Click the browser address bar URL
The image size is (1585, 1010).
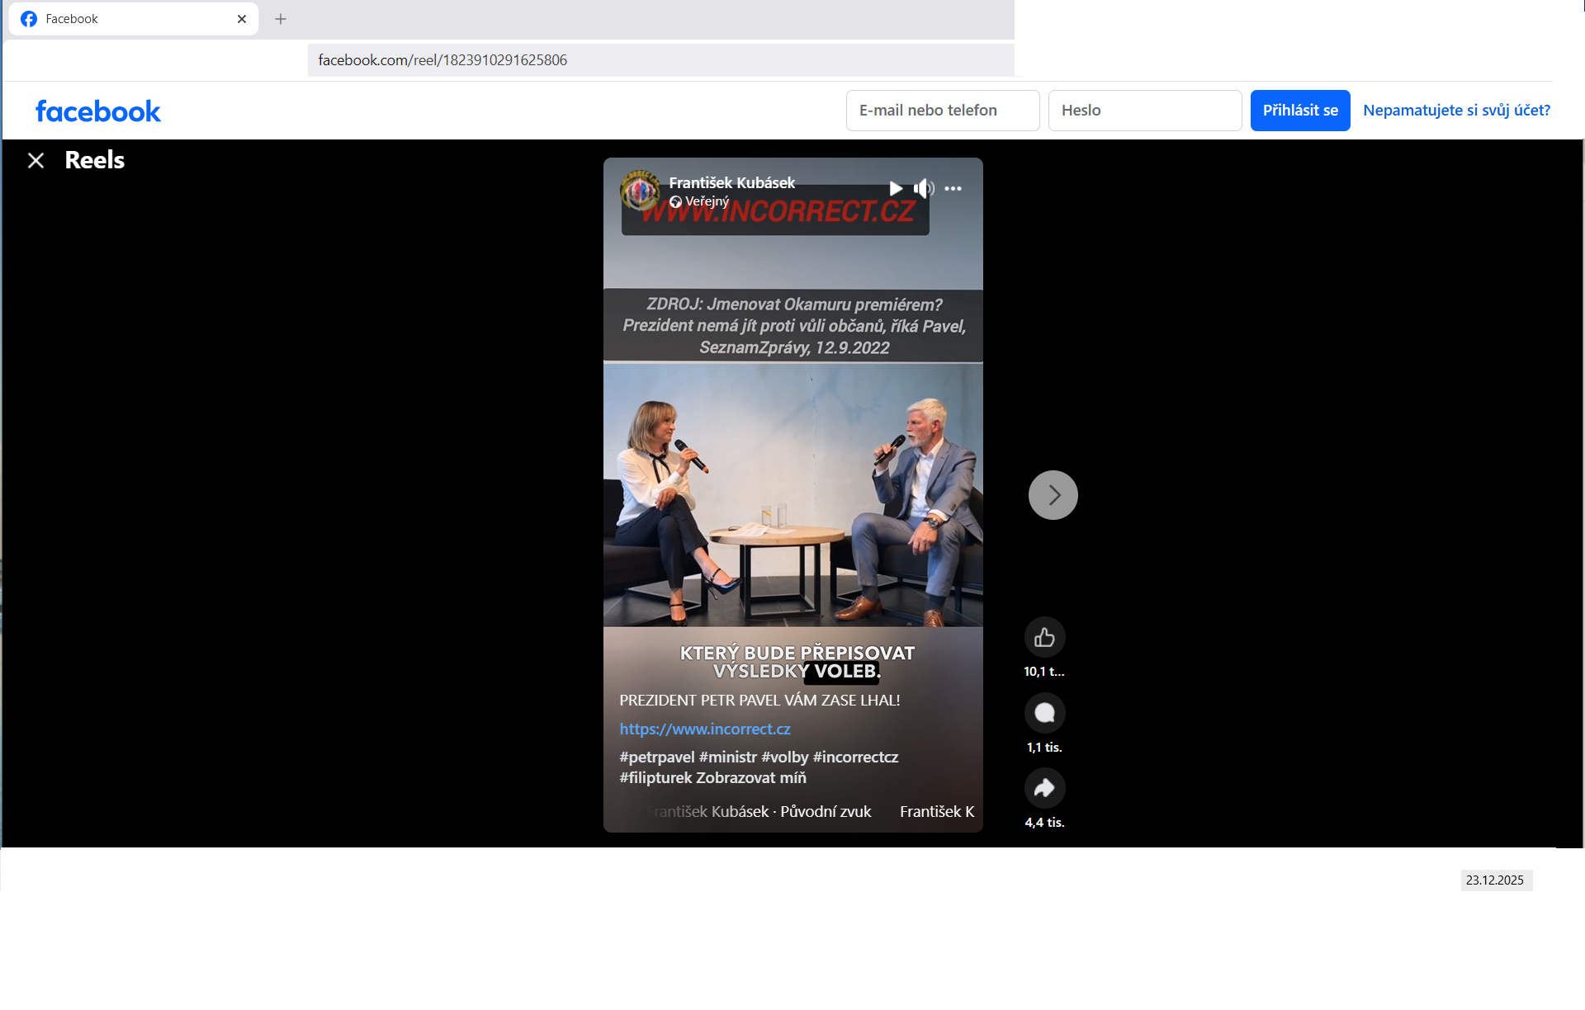[442, 60]
